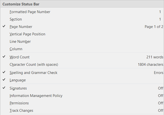Uncheck Spelling and Grammar Check checkmark
Screen dimensions: 164x115
coord(4,73)
